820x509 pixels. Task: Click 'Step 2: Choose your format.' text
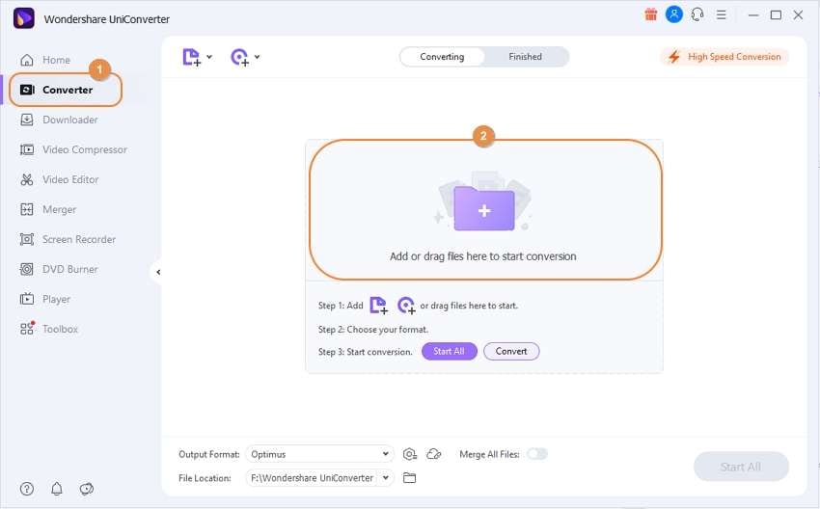coord(373,330)
